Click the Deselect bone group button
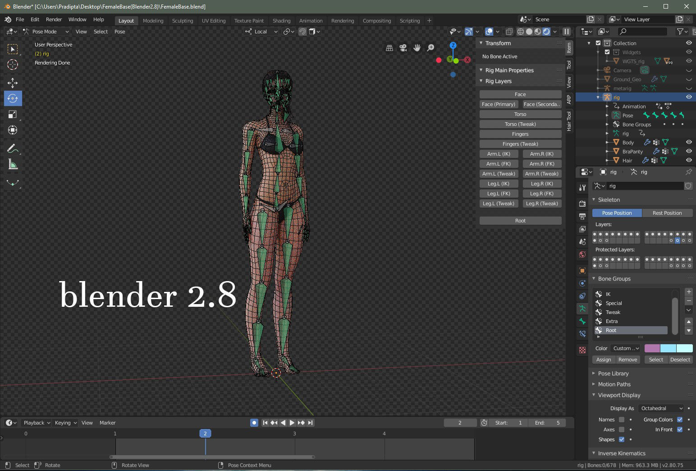Screen dimensions: 696x471 tap(680, 360)
